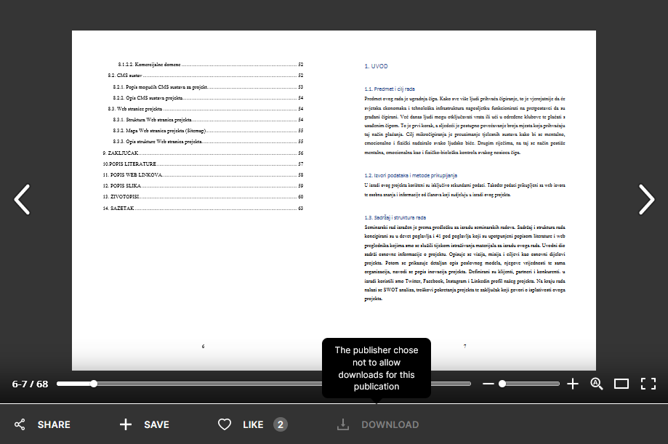Click page number 6 at page bottom
The height and width of the screenshot is (444, 668).
(x=204, y=347)
